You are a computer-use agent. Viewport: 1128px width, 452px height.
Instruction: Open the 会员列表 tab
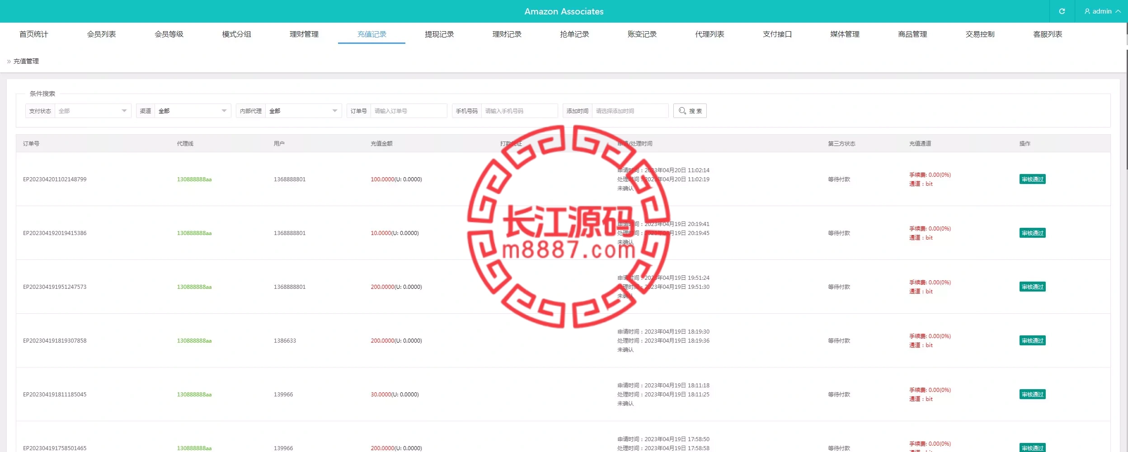point(101,34)
